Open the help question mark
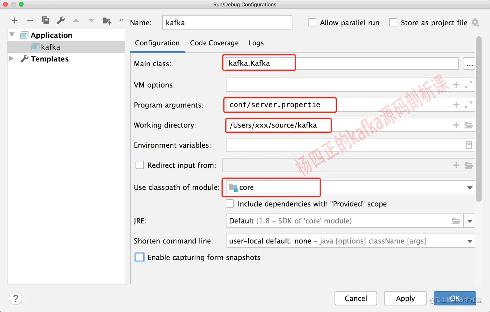Viewport: 490px width, 312px height. (16, 298)
